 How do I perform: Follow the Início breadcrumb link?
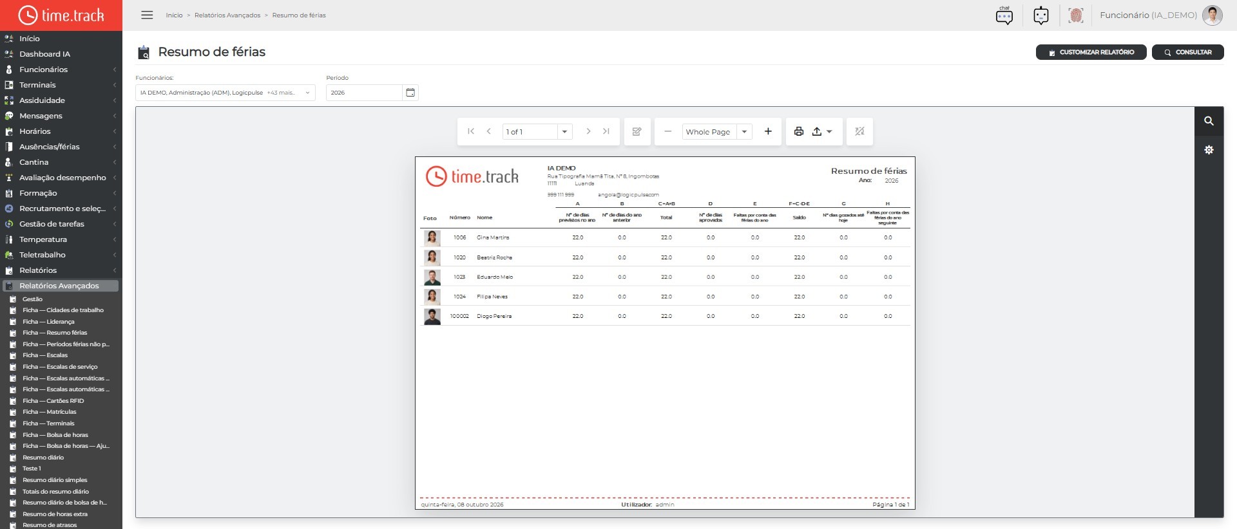coord(174,15)
